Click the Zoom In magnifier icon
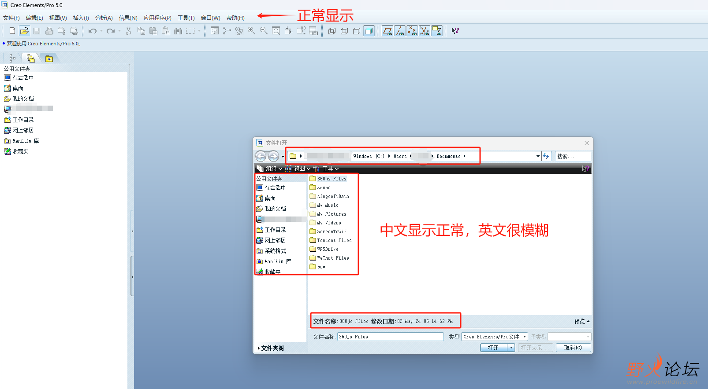 click(x=251, y=31)
